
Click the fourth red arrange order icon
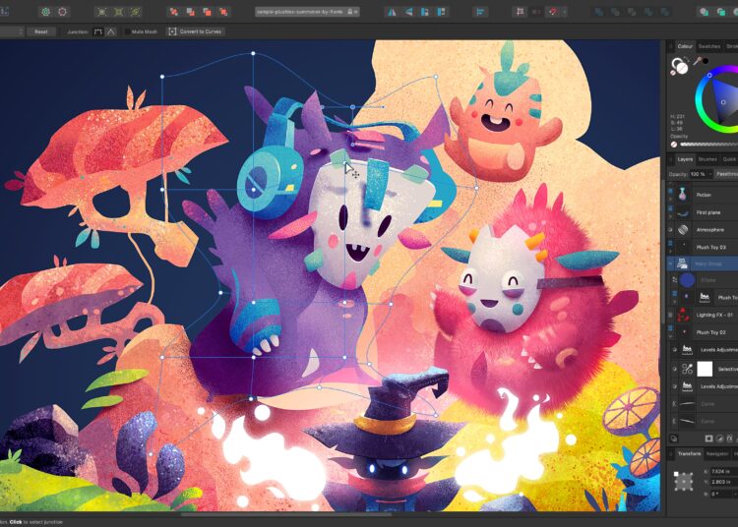[x=223, y=12]
